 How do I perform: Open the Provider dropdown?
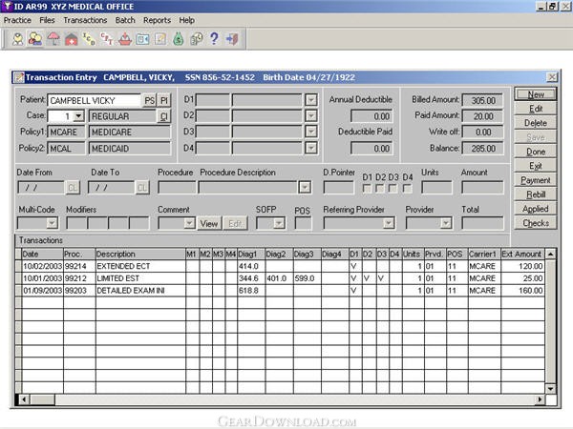[446, 223]
